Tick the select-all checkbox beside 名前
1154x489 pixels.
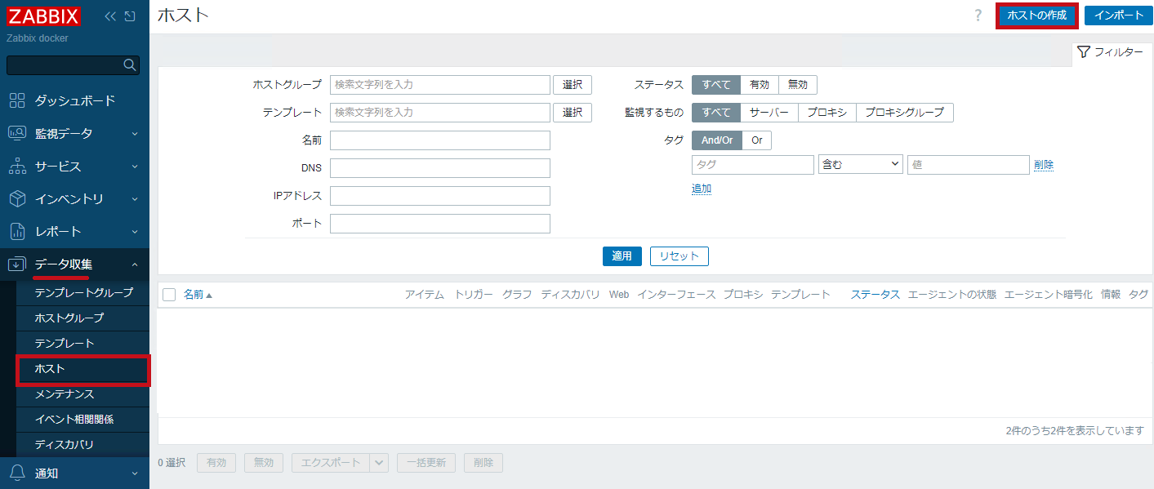pyautogui.click(x=169, y=295)
